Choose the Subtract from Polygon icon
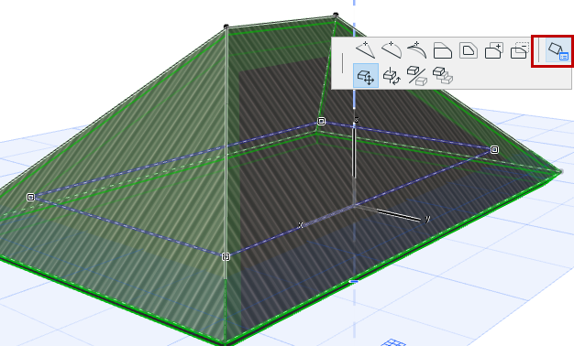 pyautogui.click(x=520, y=50)
